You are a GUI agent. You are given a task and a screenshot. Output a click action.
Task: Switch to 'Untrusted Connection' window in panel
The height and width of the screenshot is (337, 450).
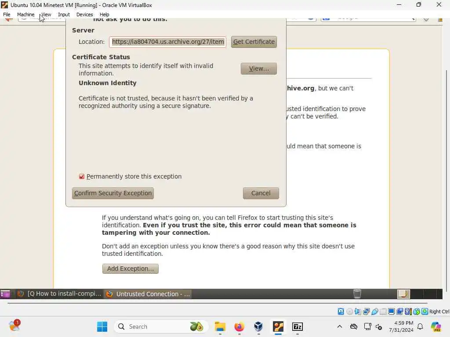[148, 294]
